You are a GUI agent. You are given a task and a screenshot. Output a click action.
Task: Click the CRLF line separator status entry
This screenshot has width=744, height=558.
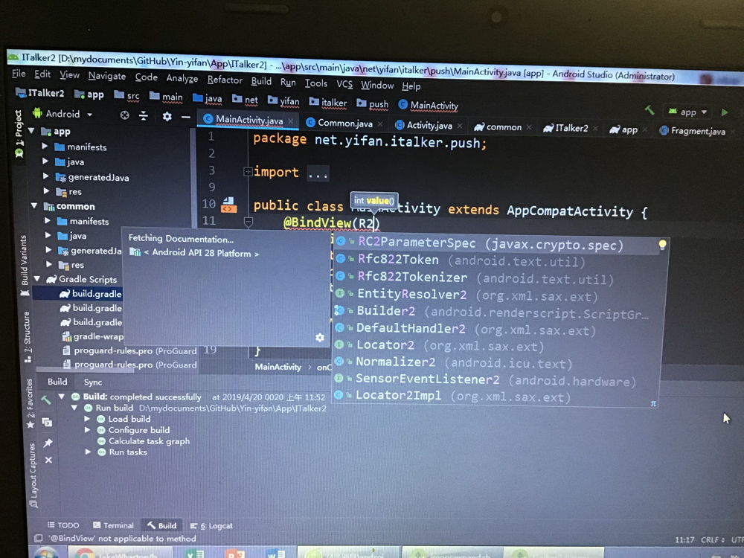713,539
